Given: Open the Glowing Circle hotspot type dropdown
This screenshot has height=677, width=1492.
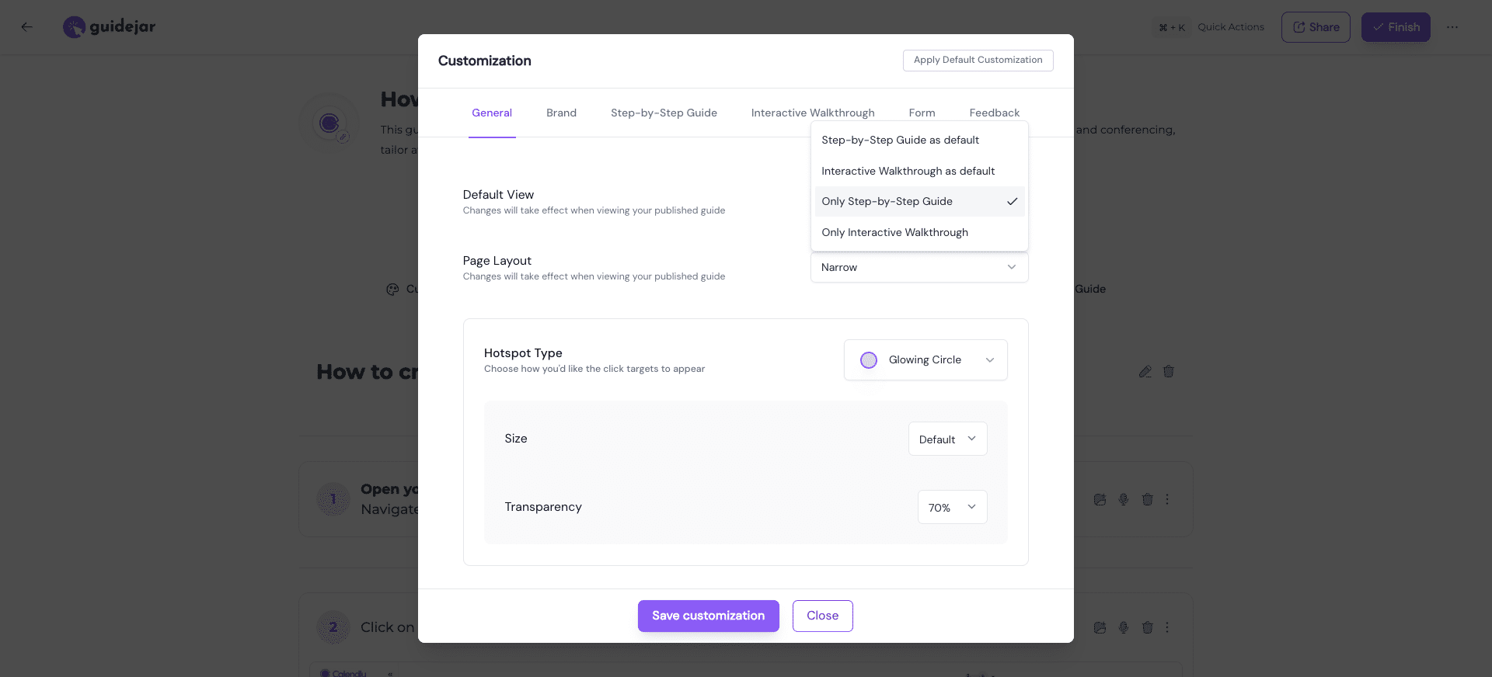Looking at the screenshot, I should pos(926,360).
